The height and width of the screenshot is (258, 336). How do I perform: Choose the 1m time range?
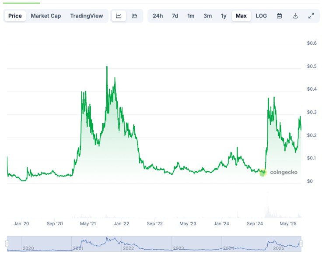(191, 16)
